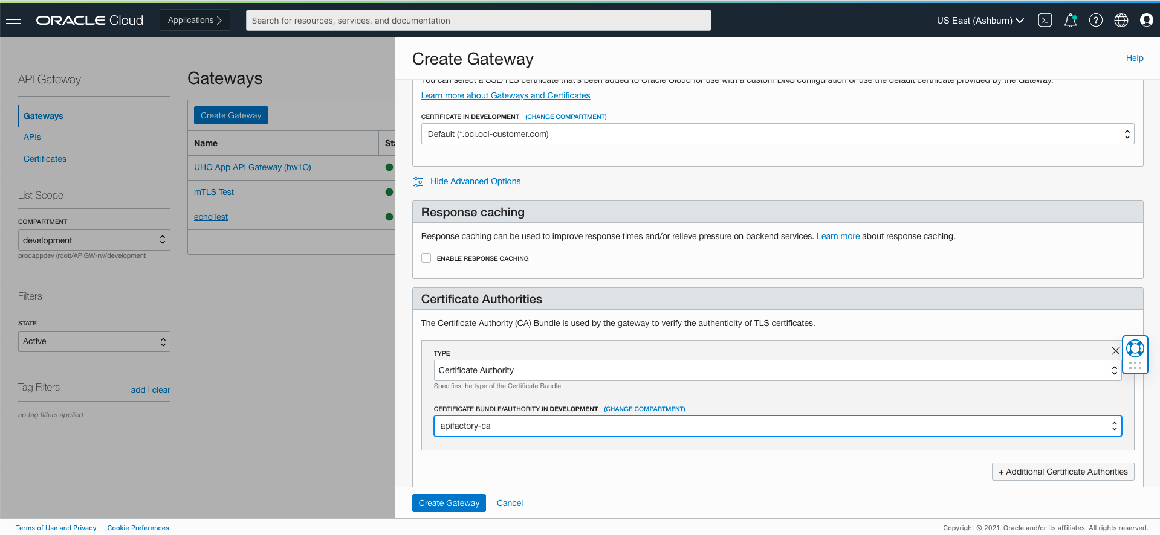Open the floating lifebuoy support widget
The width and height of the screenshot is (1160, 535).
click(x=1135, y=348)
